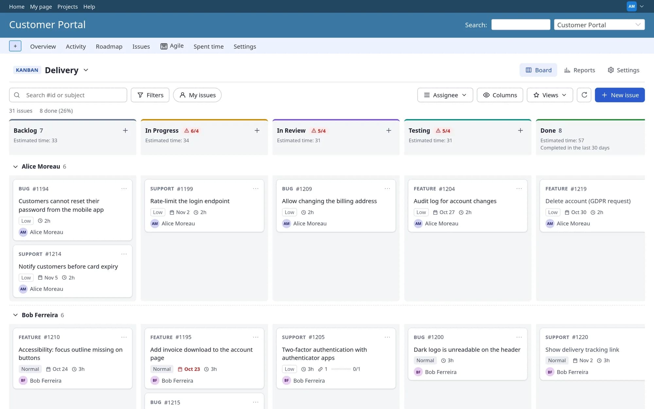
Task: Click the AM user avatar in top bar
Action: click(x=632, y=6)
